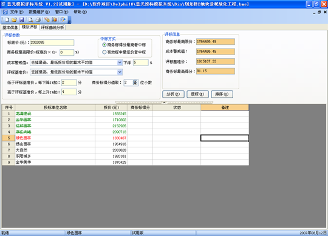The image size is (328, 236).
Task: Open the 文件 menu
Action: point(17,12)
